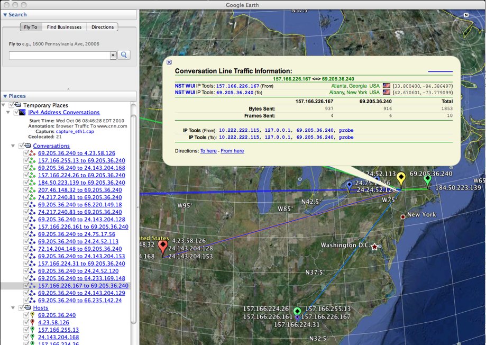Click the USA flag beside Atlanta, Georgia
Viewport: 486px width, 345px height.
(386, 86)
